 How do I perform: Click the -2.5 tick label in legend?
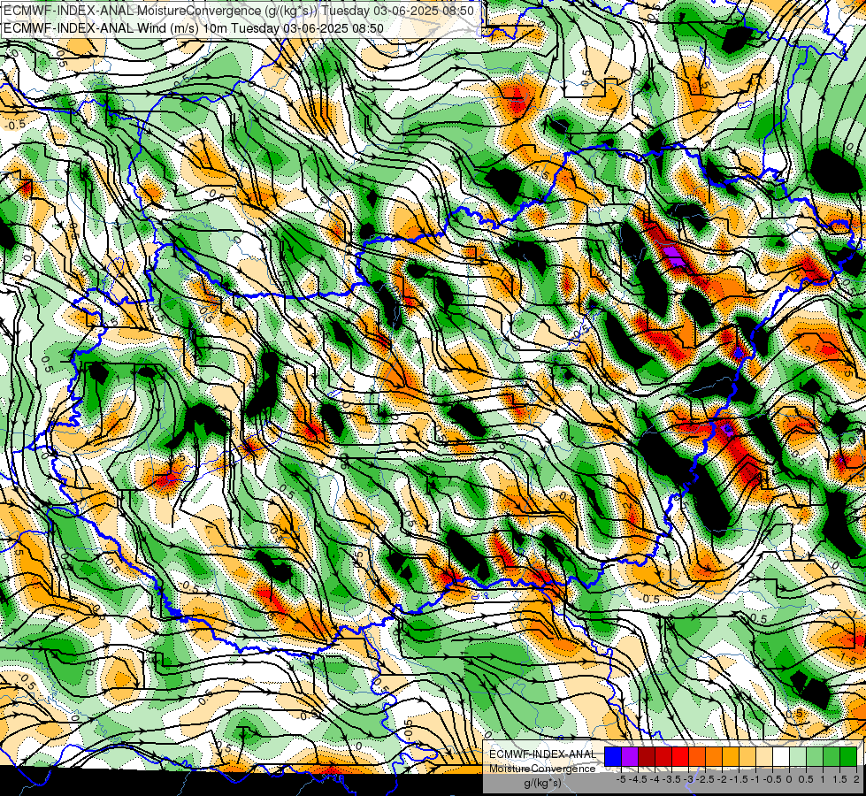(x=705, y=779)
